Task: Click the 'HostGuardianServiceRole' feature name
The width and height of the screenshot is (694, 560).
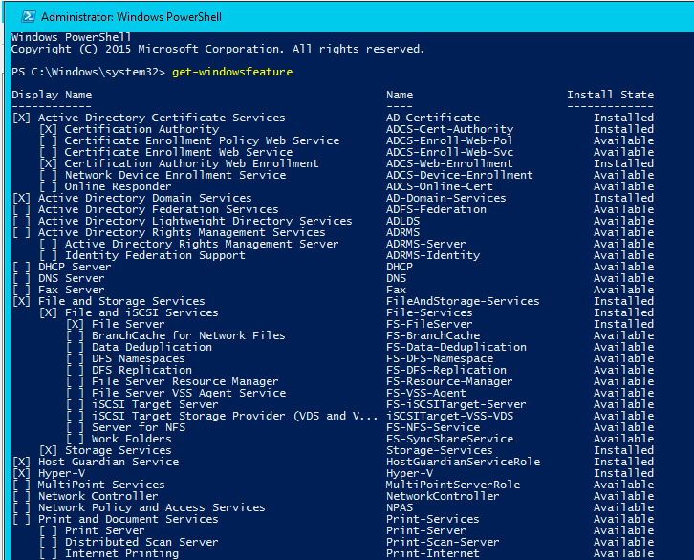Action: 463,462
